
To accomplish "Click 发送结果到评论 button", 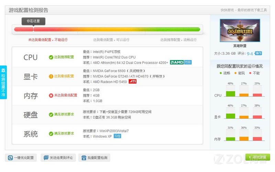I will [x=58, y=158].
